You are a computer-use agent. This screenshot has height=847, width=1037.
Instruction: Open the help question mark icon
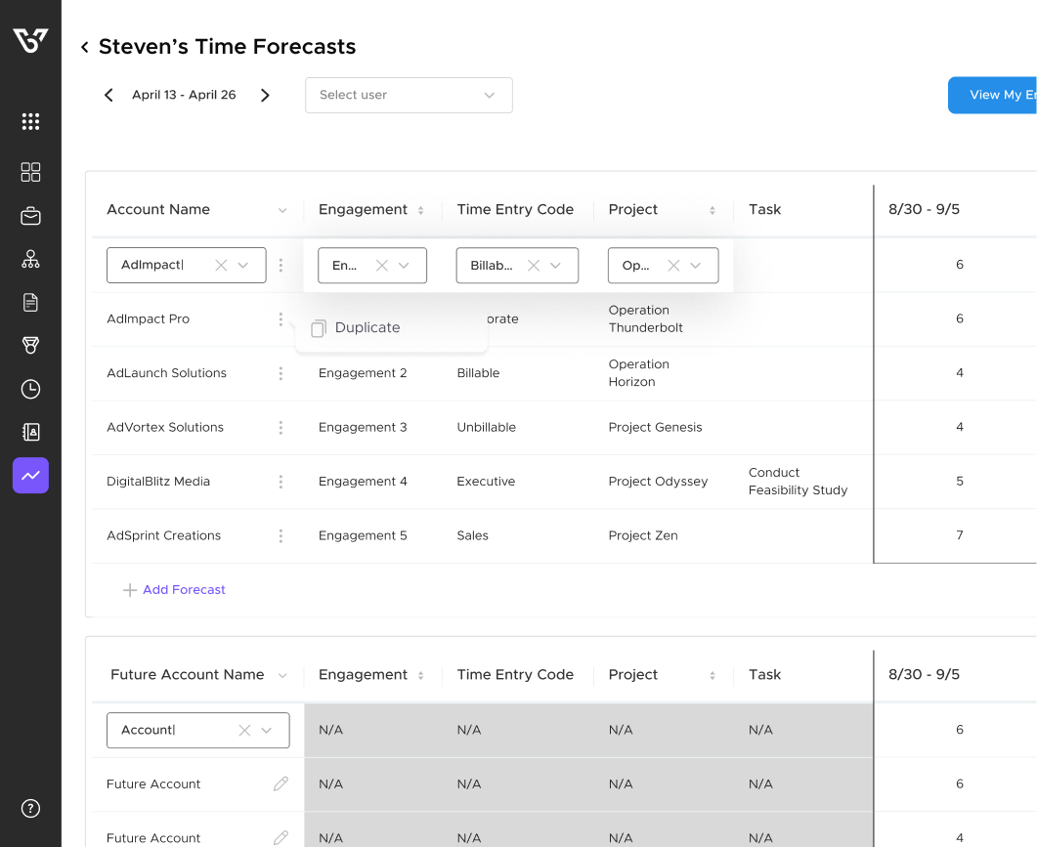[x=30, y=808]
